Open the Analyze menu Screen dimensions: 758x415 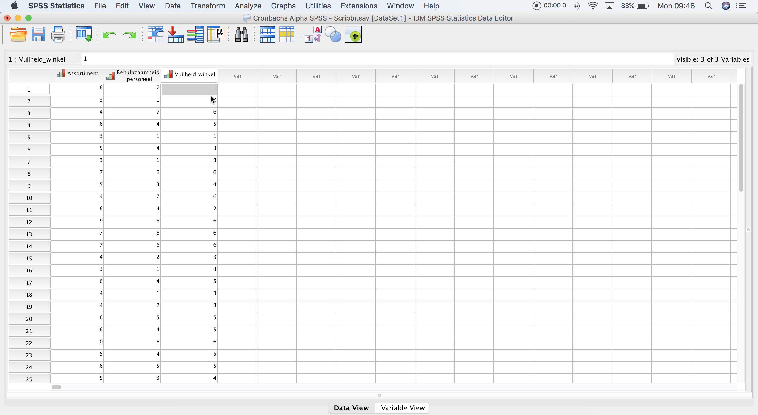(x=247, y=6)
